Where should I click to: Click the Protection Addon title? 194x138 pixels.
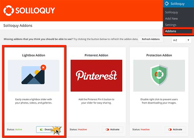[159, 55]
